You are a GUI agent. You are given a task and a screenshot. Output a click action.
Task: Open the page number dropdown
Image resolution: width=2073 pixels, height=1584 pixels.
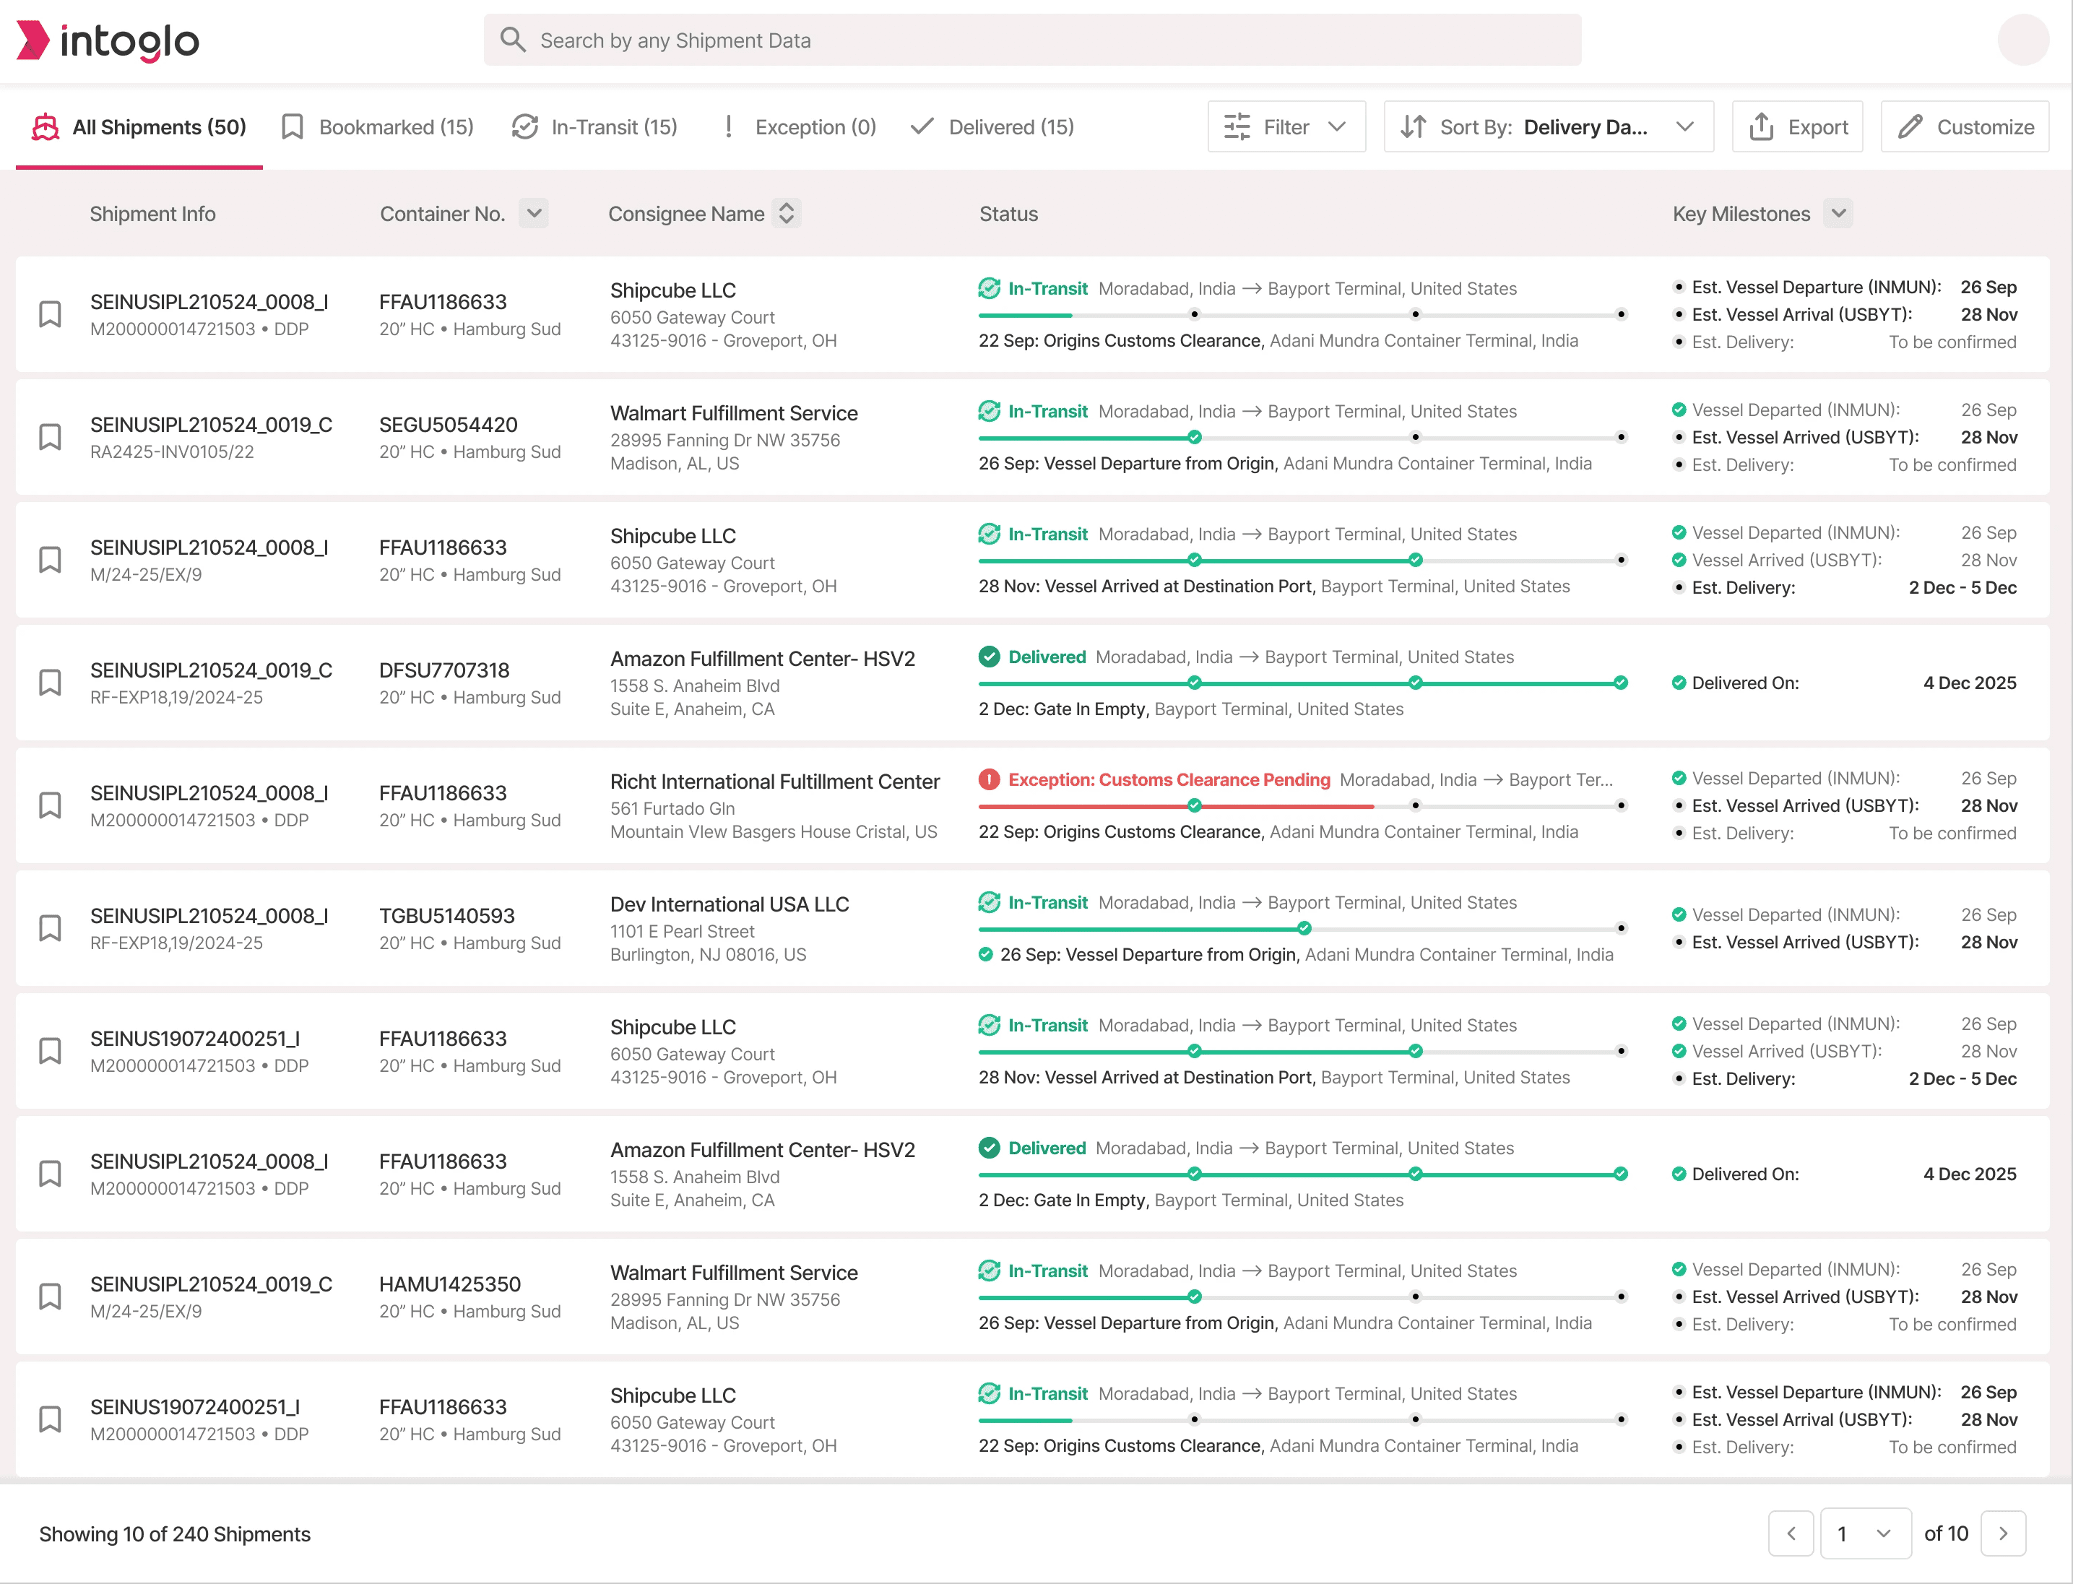pos(1866,1533)
